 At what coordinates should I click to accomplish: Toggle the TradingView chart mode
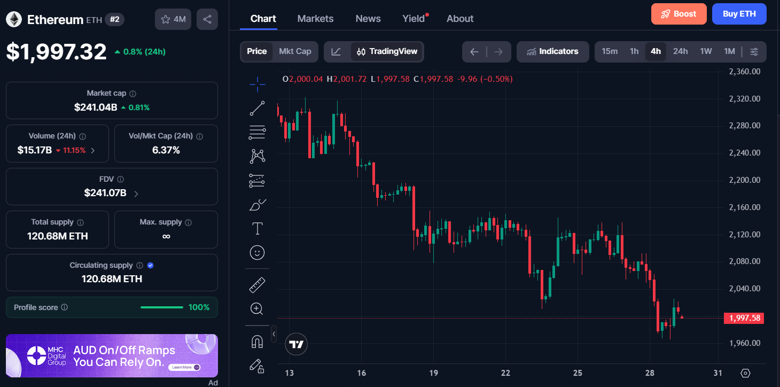[387, 52]
